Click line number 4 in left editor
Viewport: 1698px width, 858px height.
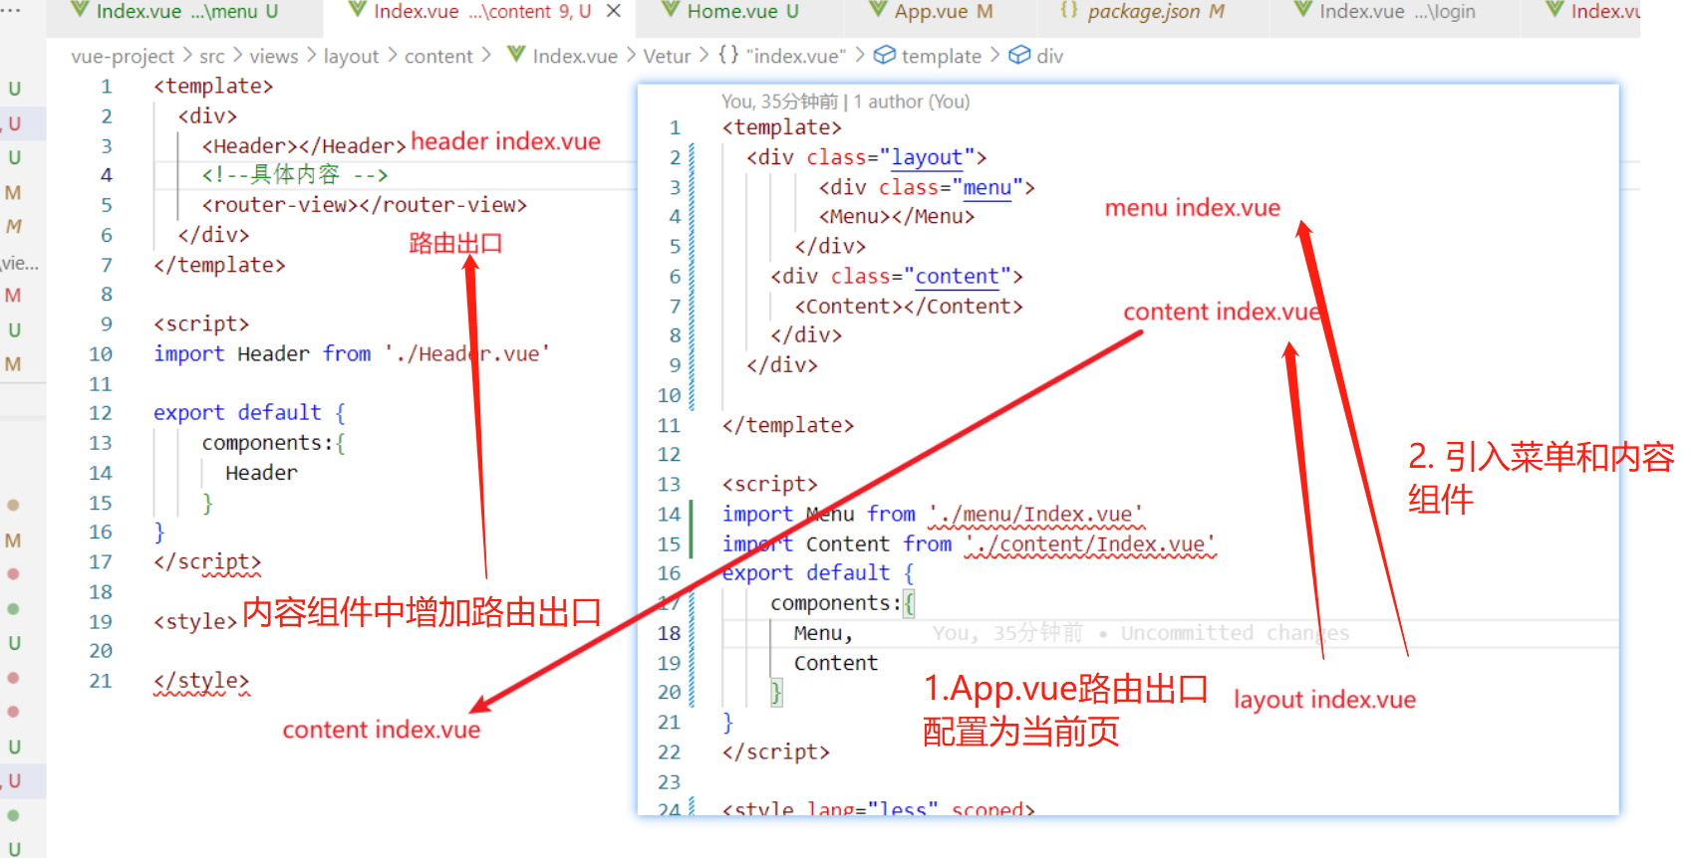107,175
